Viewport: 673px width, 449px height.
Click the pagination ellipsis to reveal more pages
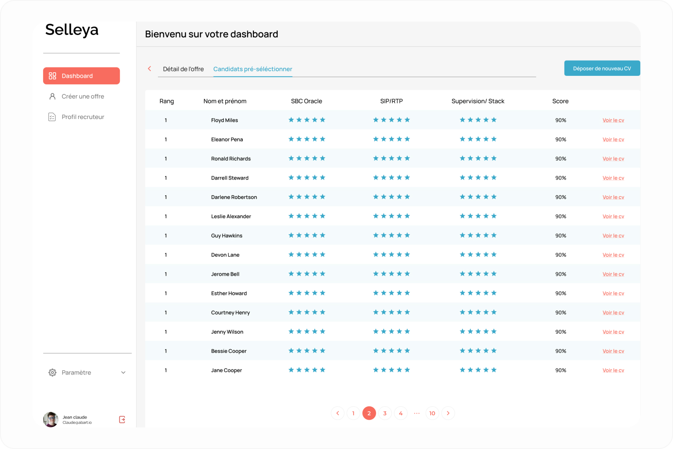(416, 413)
